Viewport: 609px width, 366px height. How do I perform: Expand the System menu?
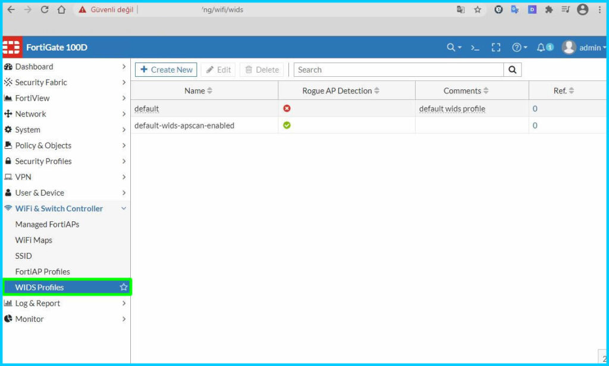point(65,129)
